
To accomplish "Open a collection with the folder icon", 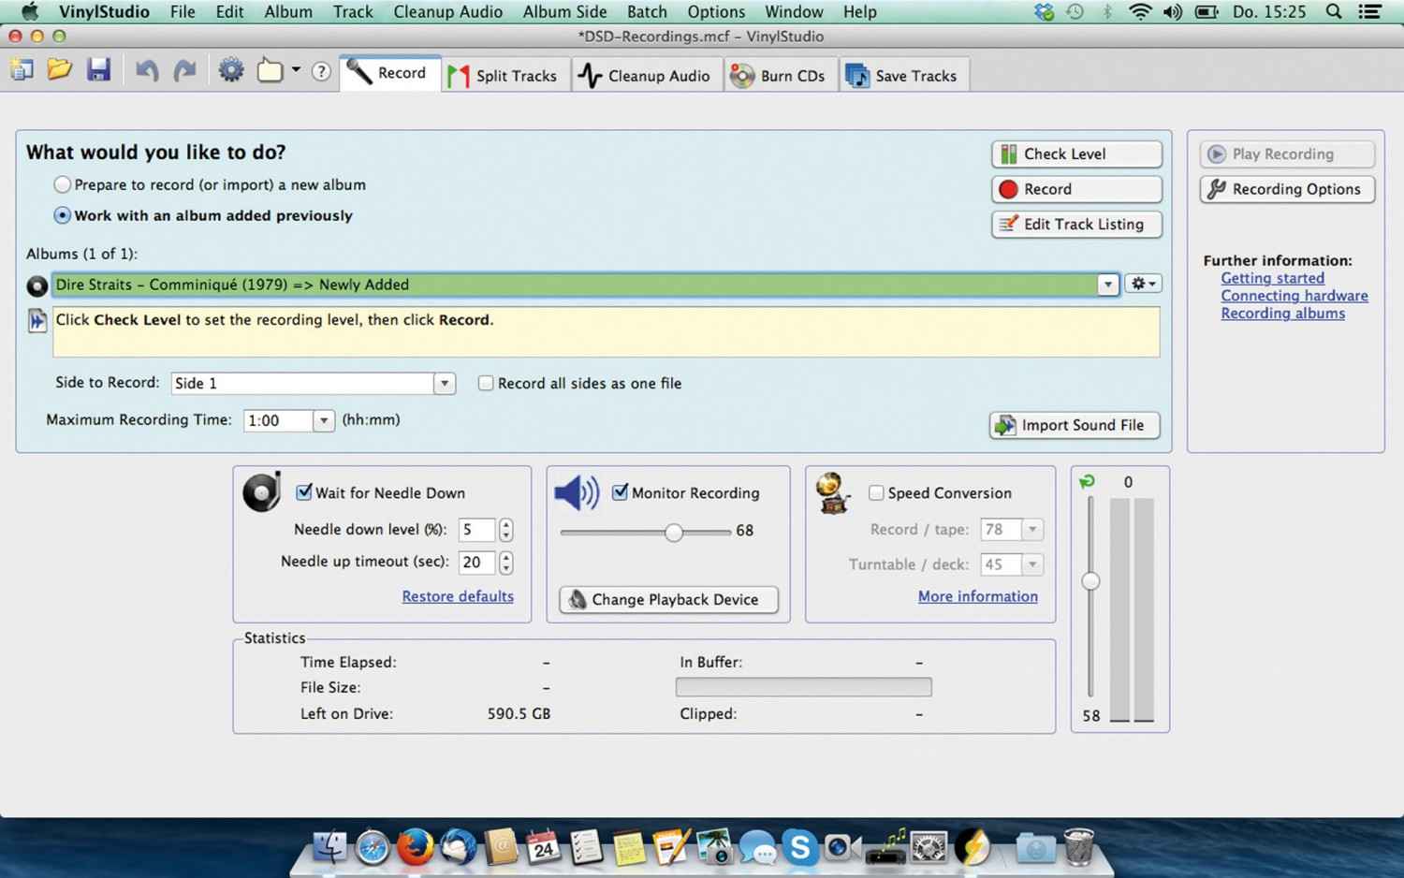I will click(60, 70).
